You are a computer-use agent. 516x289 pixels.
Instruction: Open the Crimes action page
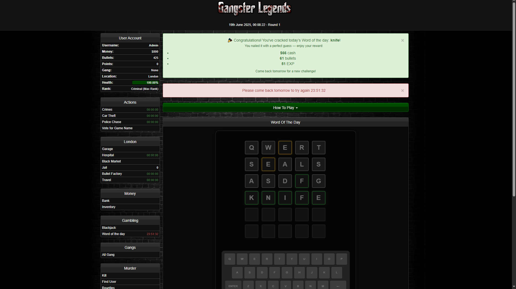point(107,110)
